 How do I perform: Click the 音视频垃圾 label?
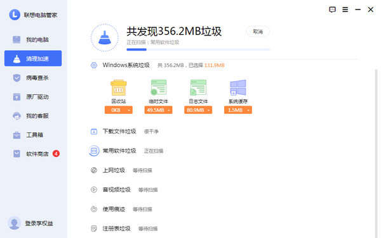click(x=117, y=189)
